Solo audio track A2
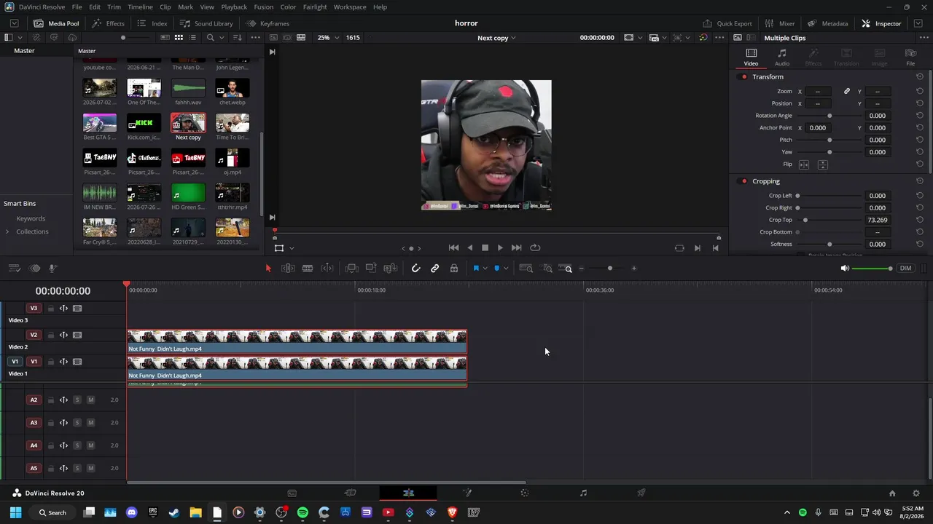 click(77, 400)
